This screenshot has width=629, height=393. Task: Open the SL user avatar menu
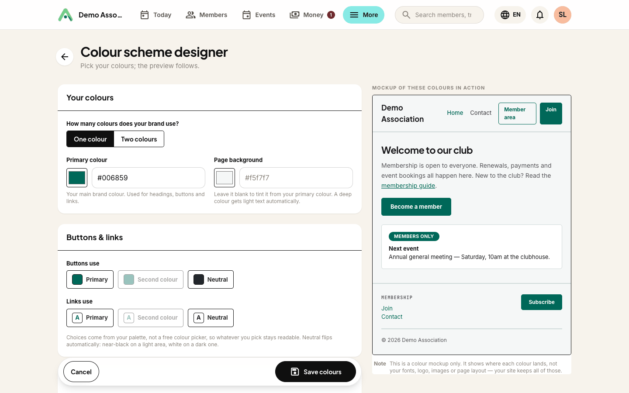pos(563,15)
